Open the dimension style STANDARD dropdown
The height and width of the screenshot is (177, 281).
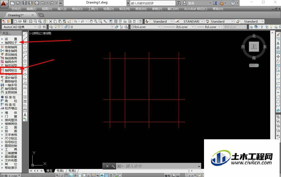click(202, 21)
